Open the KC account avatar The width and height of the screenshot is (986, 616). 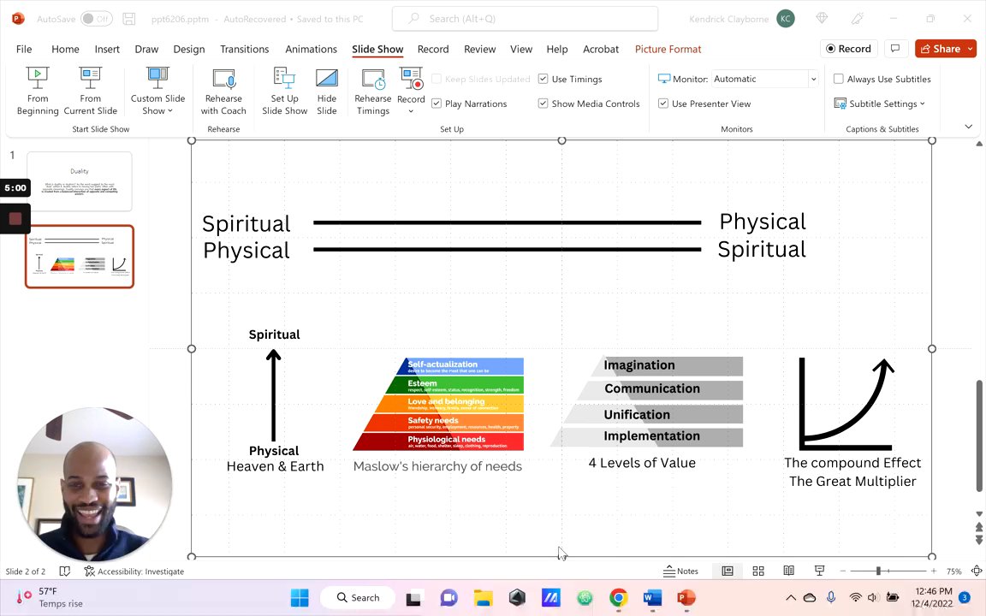[x=785, y=19]
